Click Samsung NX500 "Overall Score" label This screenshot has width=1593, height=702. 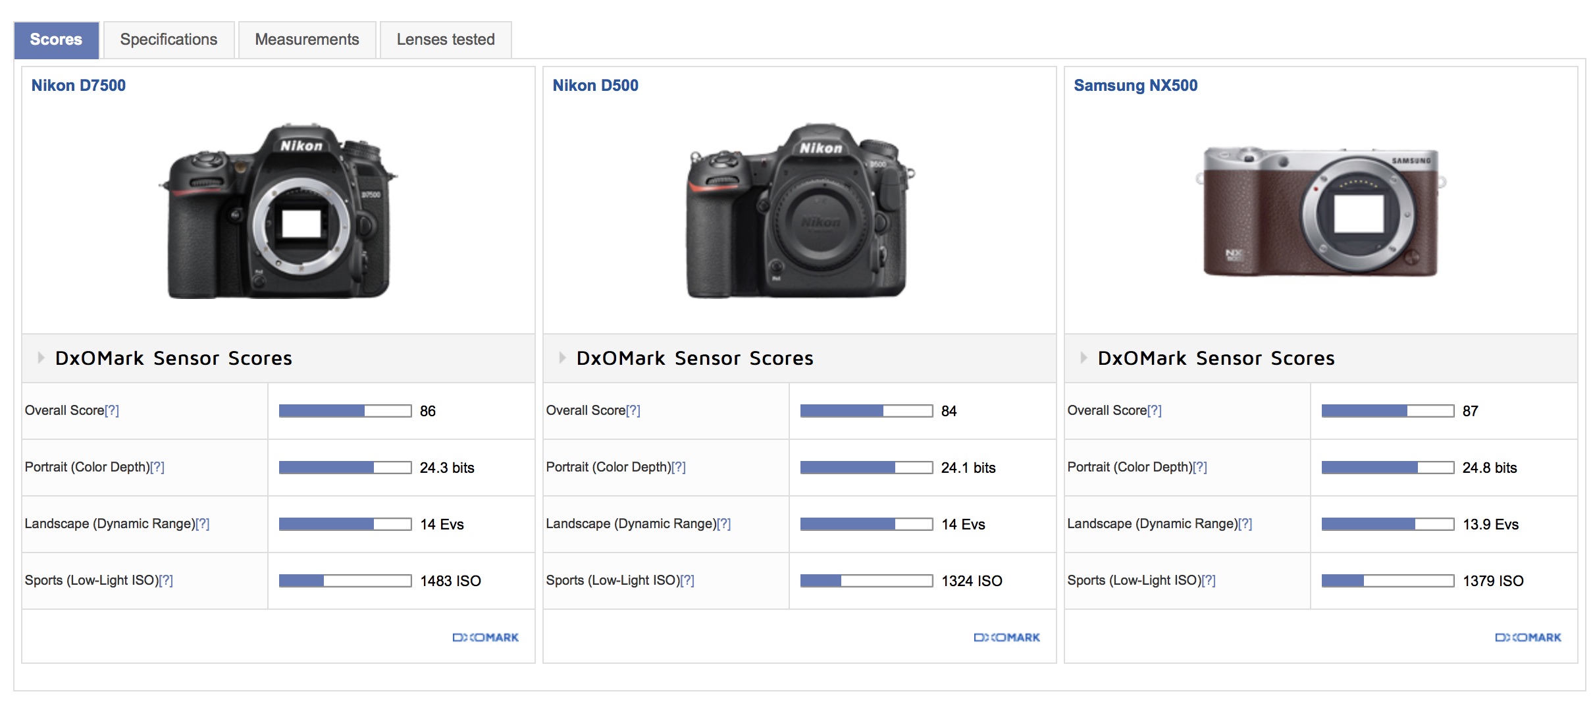pyautogui.click(x=1107, y=410)
